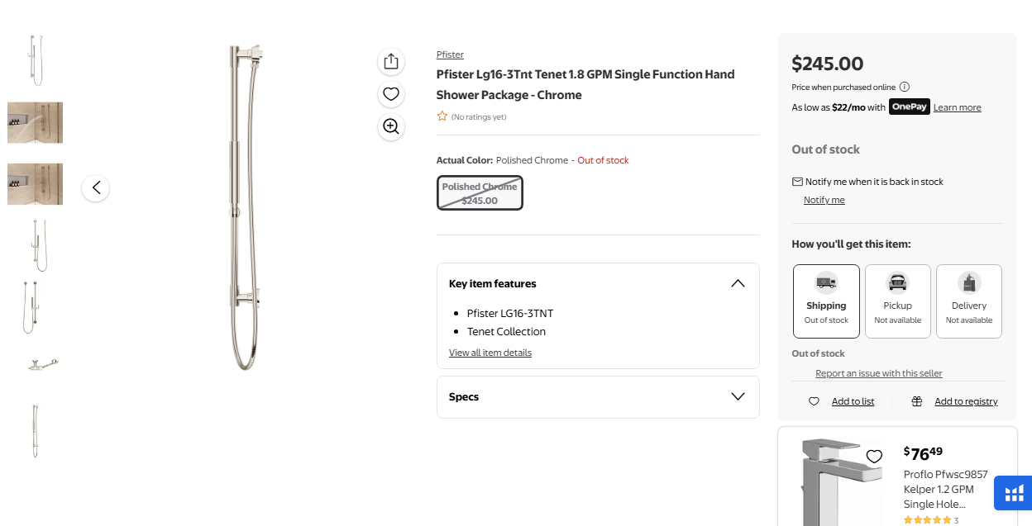Go to previous image with left arrow

point(96,188)
